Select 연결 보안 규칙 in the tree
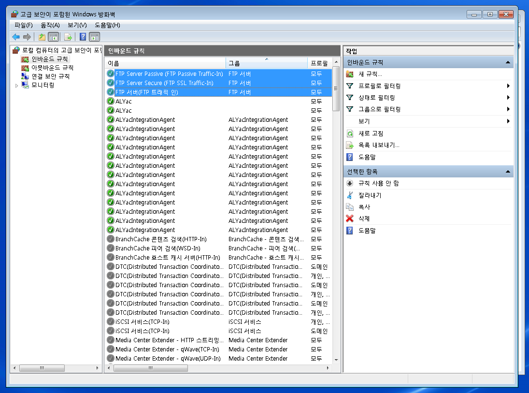The height and width of the screenshot is (393, 529). click(50, 76)
